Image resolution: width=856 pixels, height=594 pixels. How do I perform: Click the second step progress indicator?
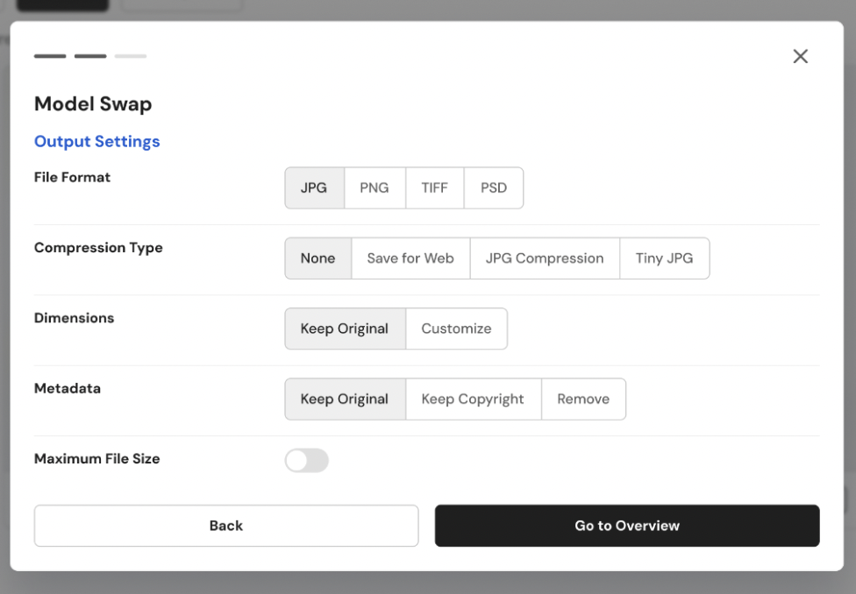point(90,56)
